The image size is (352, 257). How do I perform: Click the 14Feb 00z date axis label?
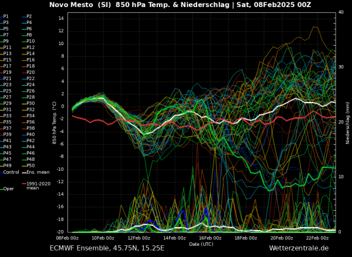(175, 238)
